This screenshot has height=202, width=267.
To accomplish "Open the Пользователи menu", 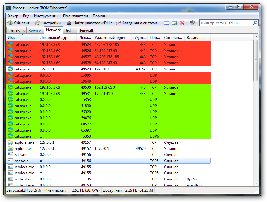I will click(75, 16).
